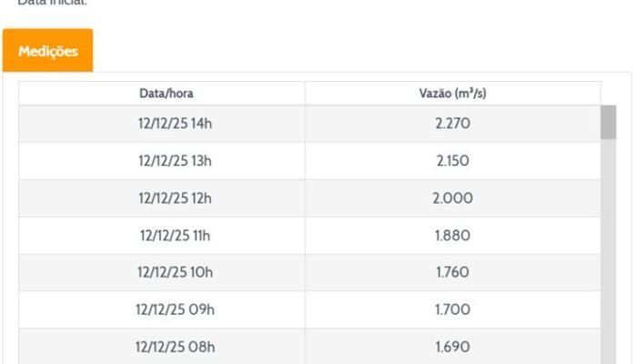This screenshot has height=364, width=637.
Task: Click the Vazão (m³/s) column header
Action: click(x=452, y=94)
